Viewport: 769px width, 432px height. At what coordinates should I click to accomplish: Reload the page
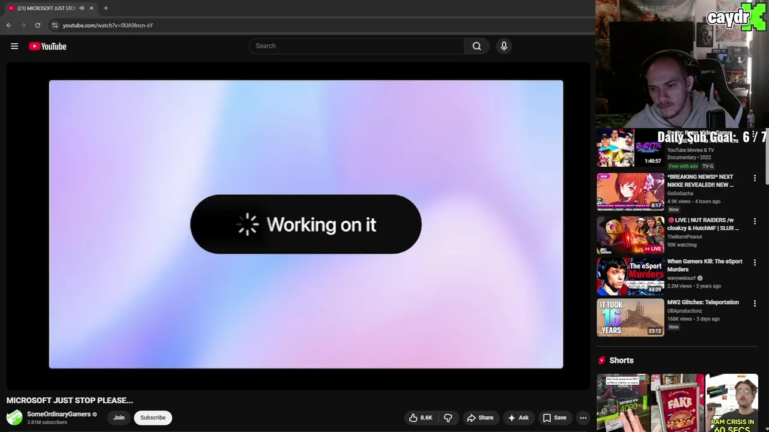coord(37,25)
